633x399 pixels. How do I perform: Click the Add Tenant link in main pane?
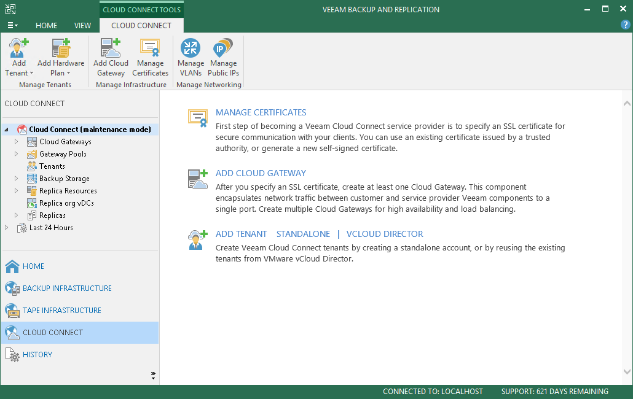coord(241,234)
